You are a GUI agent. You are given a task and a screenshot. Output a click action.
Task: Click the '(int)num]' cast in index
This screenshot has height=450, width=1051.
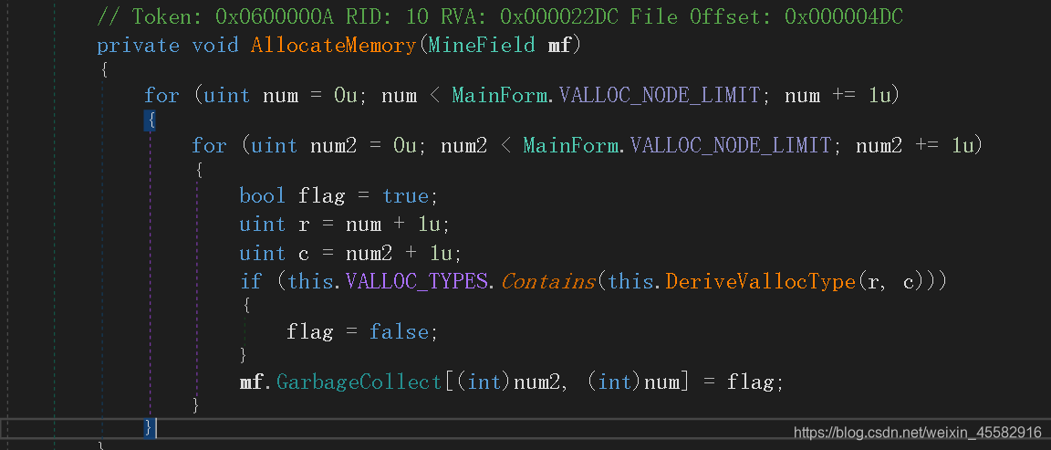point(637,382)
